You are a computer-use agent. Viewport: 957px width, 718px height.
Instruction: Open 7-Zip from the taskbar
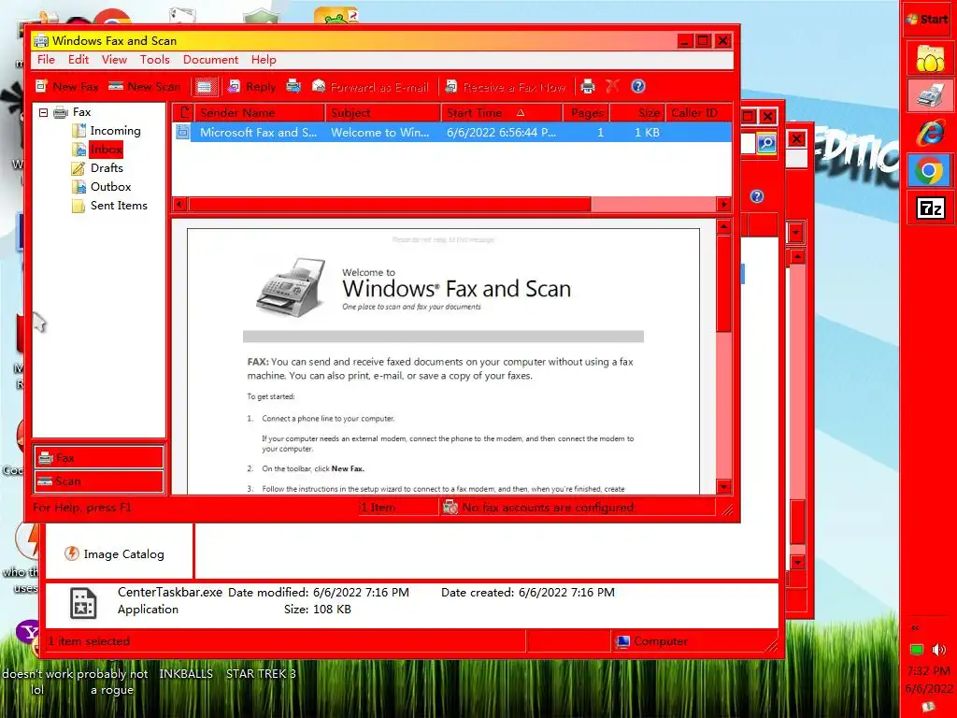coord(930,208)
